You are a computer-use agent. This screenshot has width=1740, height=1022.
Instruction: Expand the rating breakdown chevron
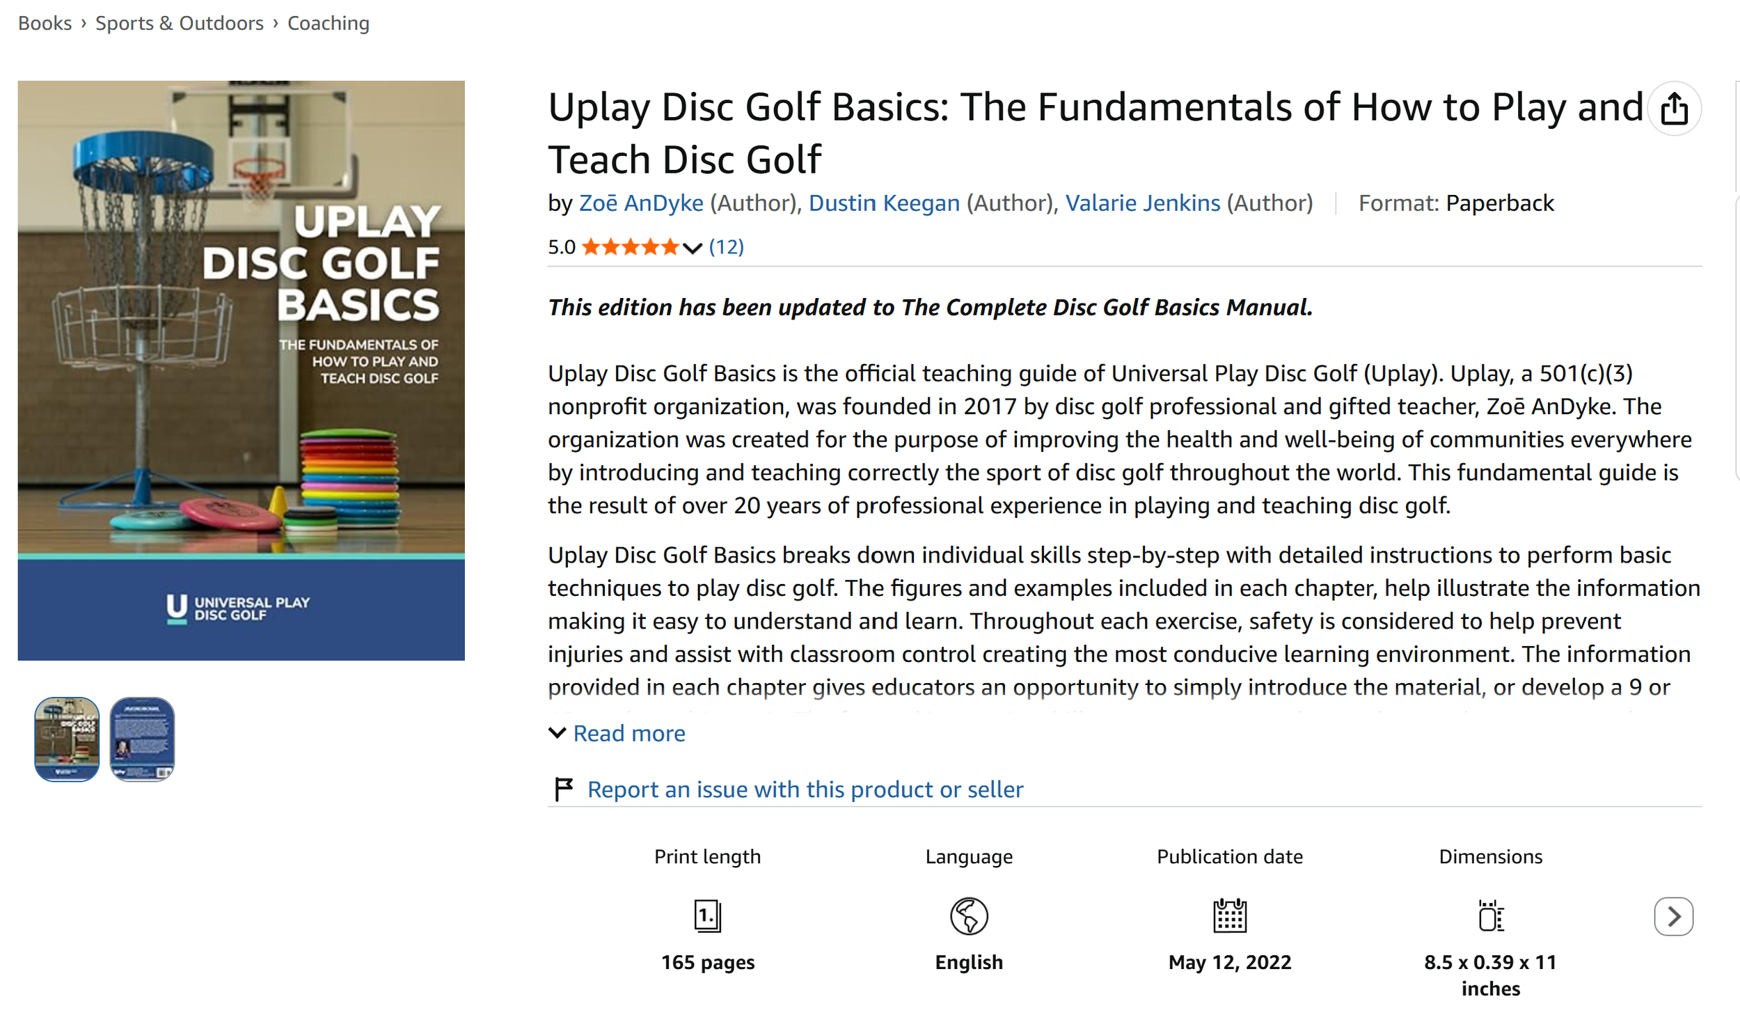click(x=692, y=248)
